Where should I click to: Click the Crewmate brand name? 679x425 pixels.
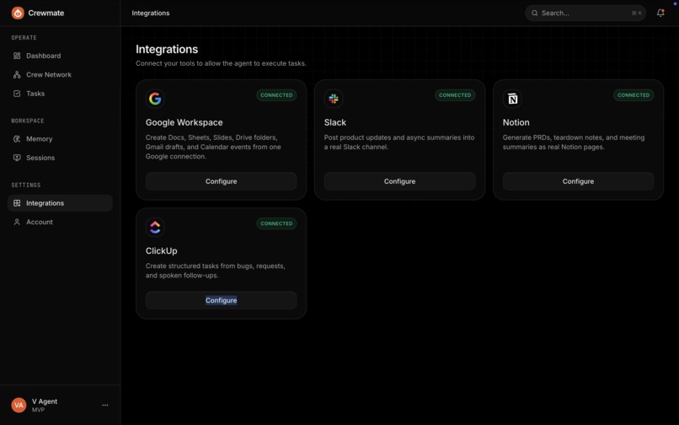pos(45,13)
